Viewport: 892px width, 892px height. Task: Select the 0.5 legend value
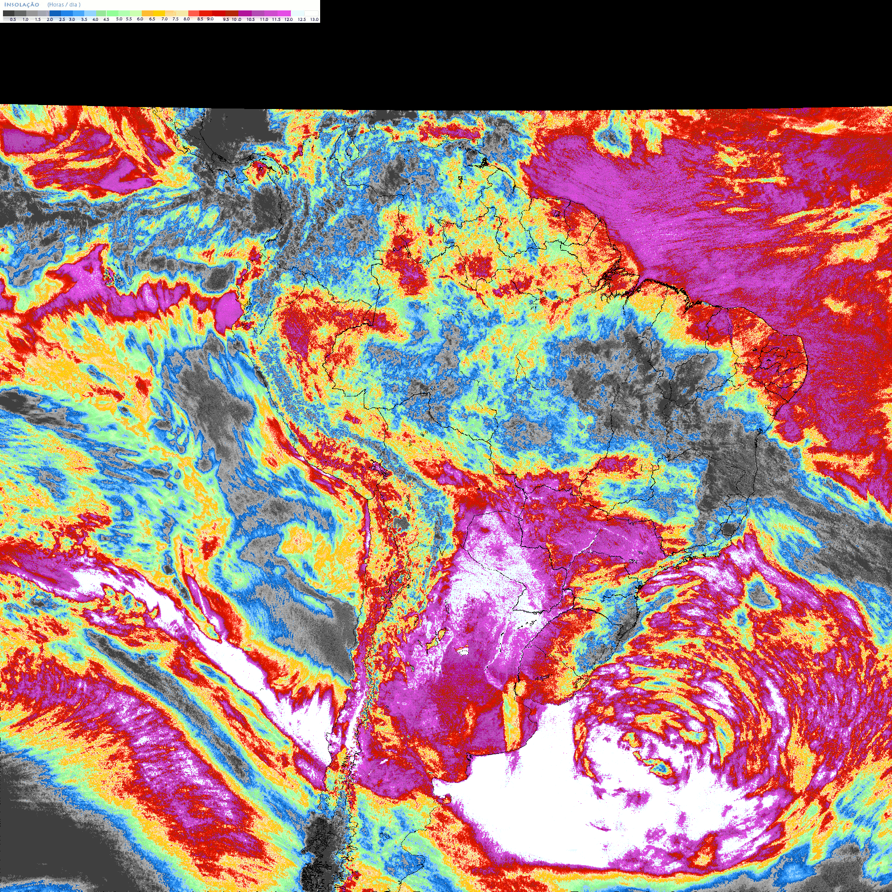[x=13, y=19]
